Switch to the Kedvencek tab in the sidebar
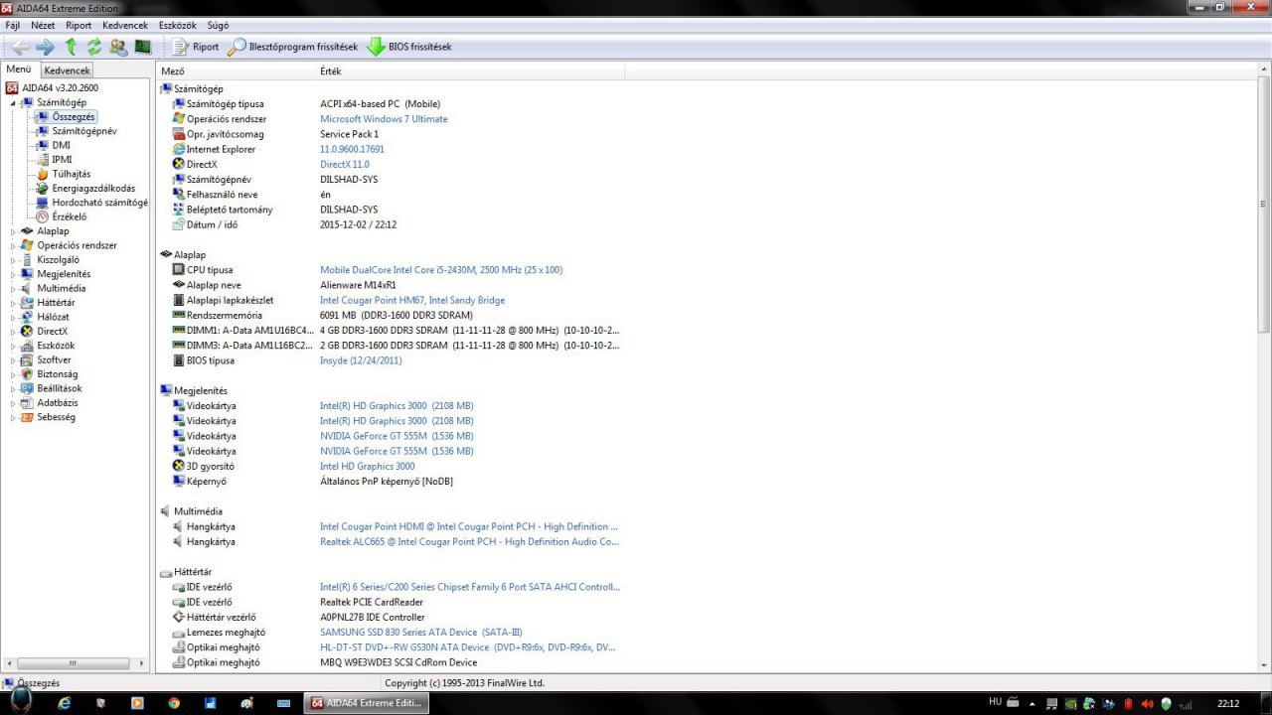 [x=68, y=71]
